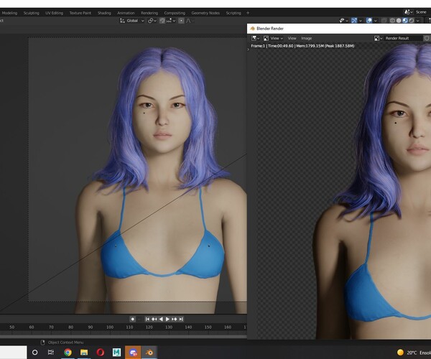Click the Blender logo in render window title
Image resolution: width=431 pixels, height=359 pixels.
click(x=252, y=28)
